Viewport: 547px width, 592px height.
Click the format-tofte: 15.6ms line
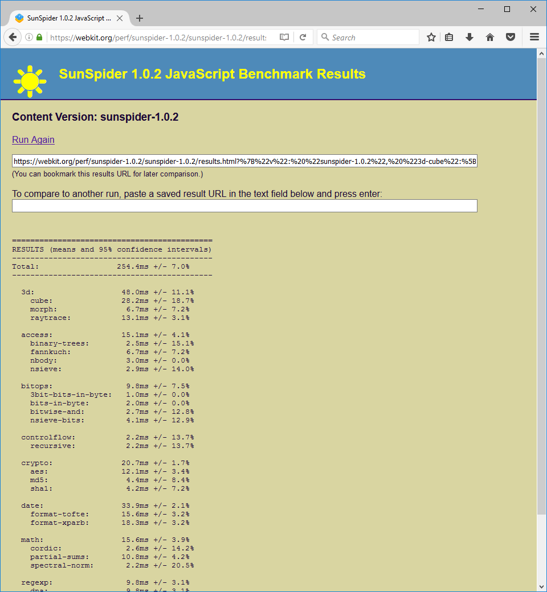coord(110,514)
